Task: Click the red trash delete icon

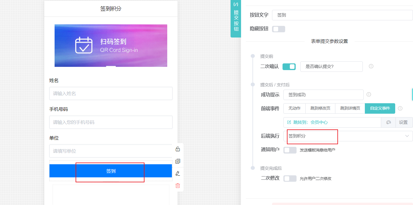Action: pos(178,186)
